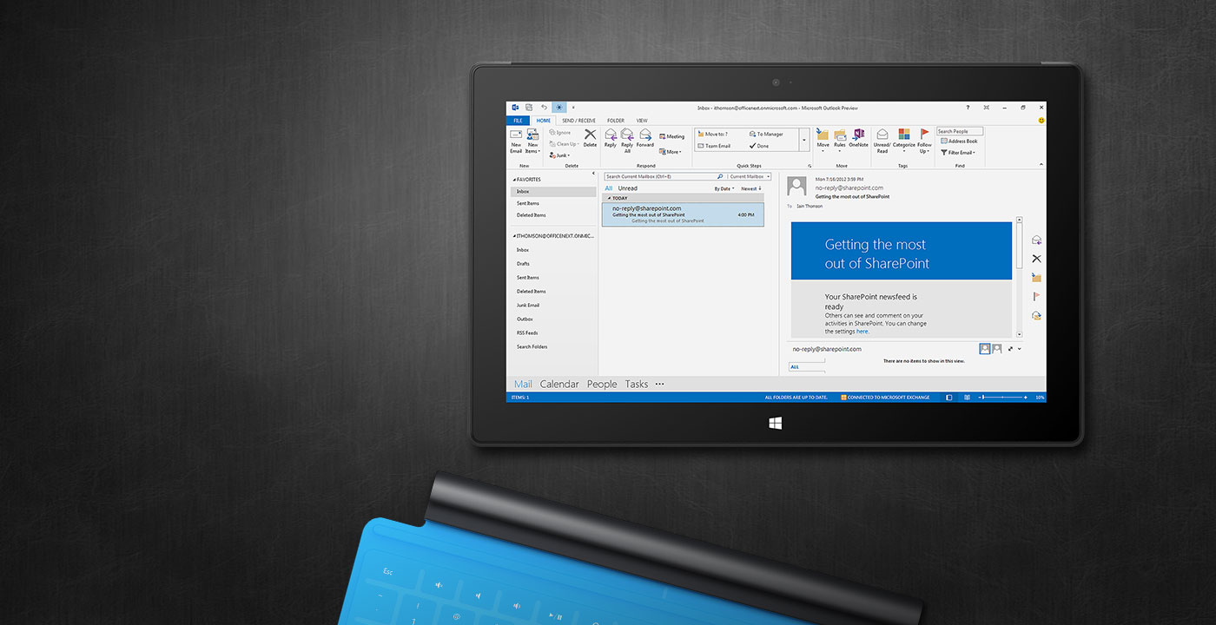Image resolution: width=1216 pixels, height=625 pixels.
Task: Open Outlook Help question mark
Action: pos(968,108)
